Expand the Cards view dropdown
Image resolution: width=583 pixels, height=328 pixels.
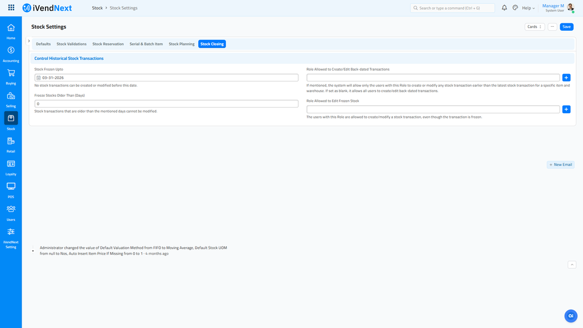click(x=534, y=27)
